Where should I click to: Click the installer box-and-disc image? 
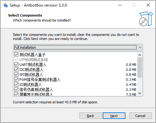[146, 19]
